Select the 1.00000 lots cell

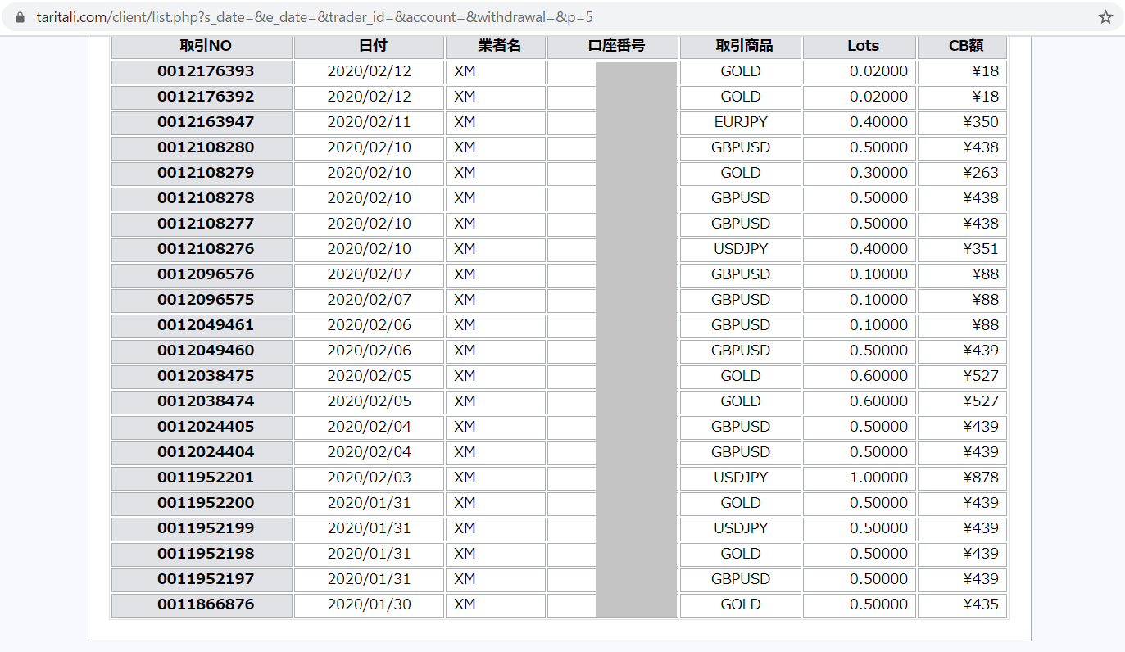point(878,478)
